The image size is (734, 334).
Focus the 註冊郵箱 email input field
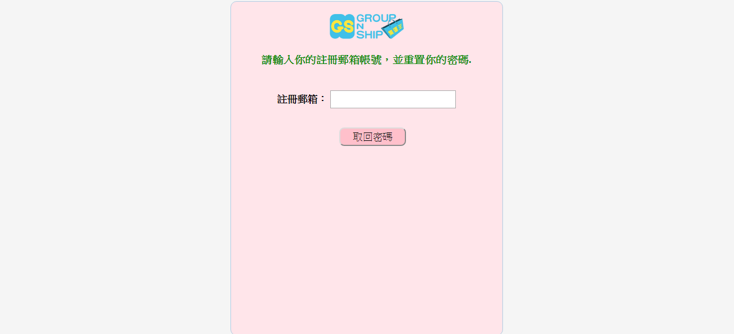[393, 99]
